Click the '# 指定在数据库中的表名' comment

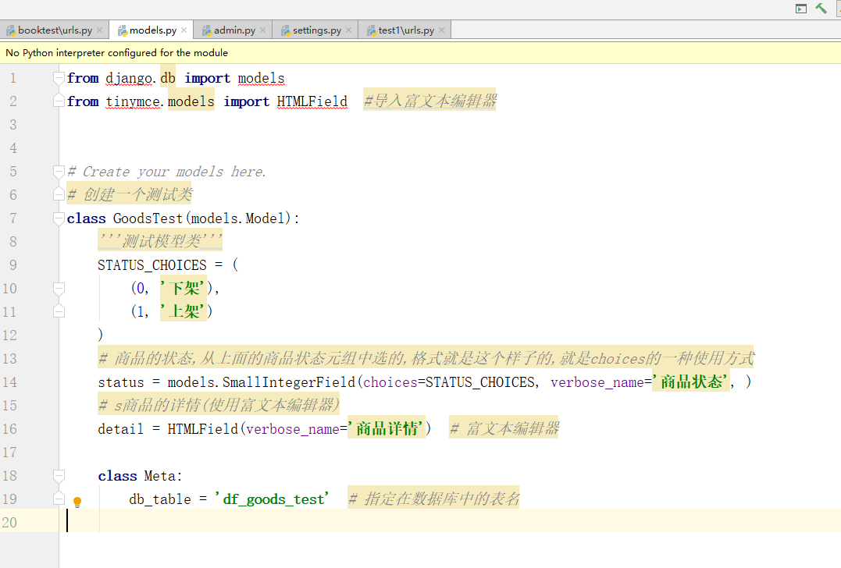click(x=434, y=499)
